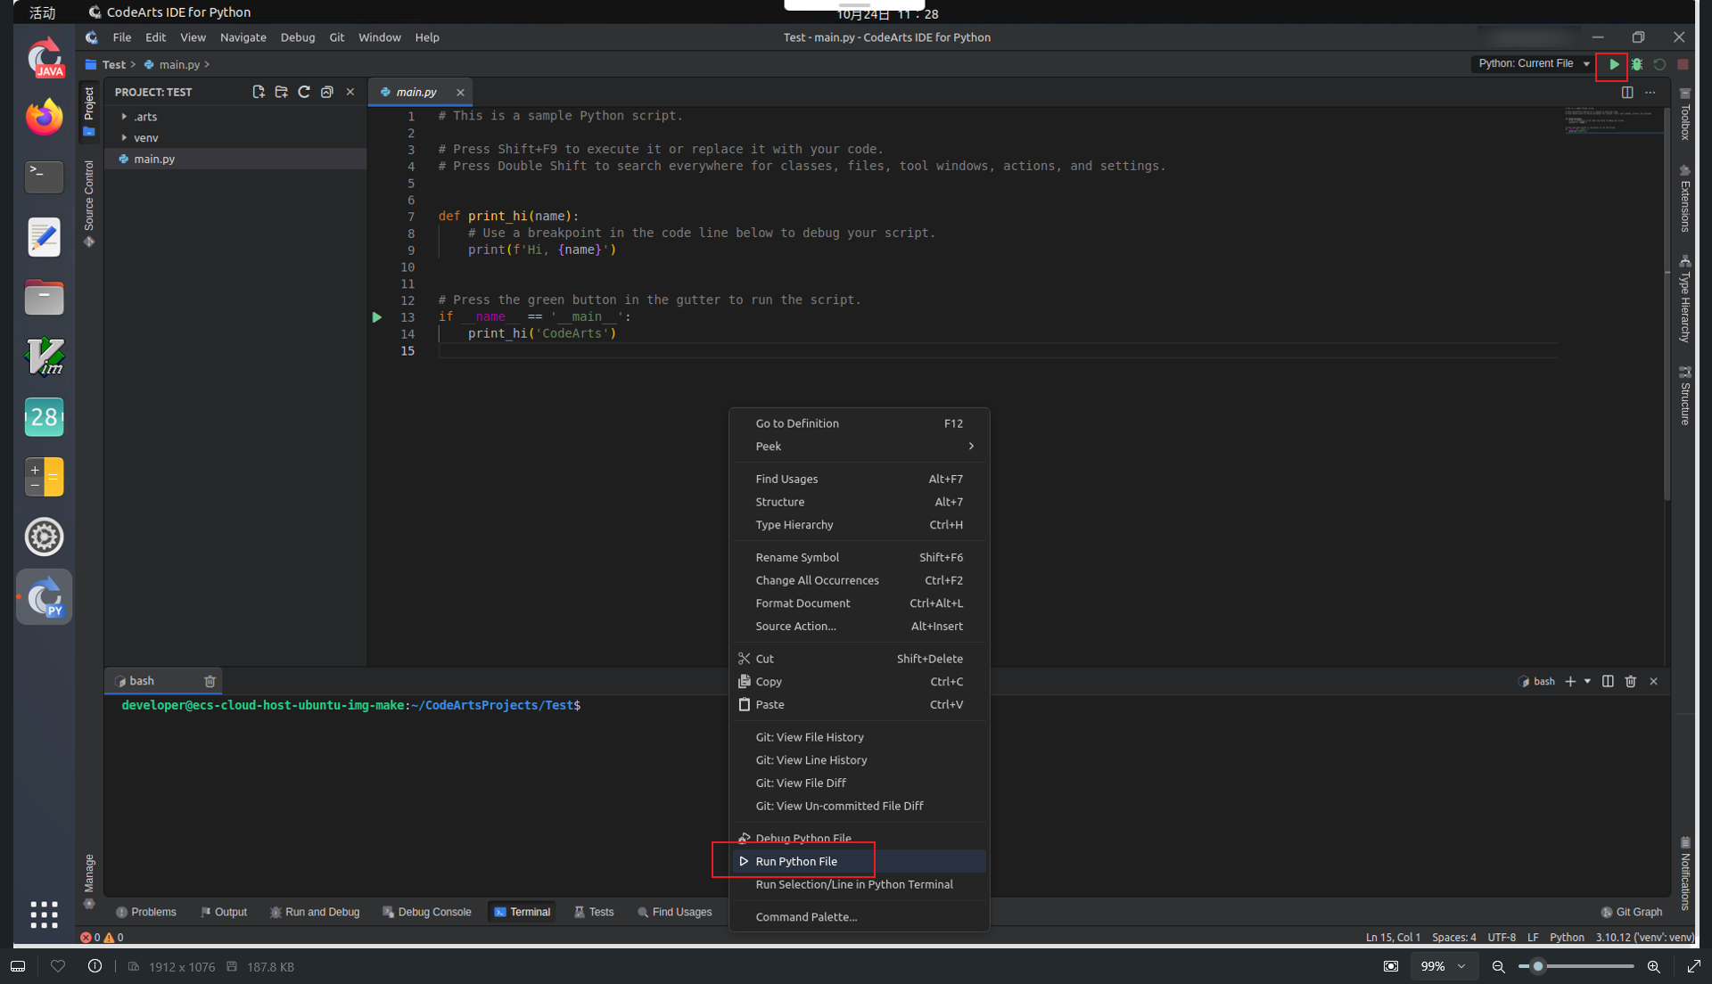Viewport: 1712px width, 984px height.
Task: Open Python: Current File configuration dropdown
Action: pos(1534,64)
